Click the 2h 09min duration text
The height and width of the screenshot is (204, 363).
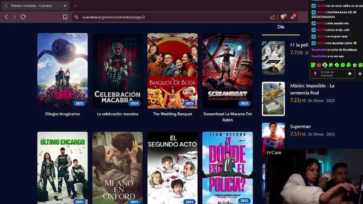tap(316, 134)
